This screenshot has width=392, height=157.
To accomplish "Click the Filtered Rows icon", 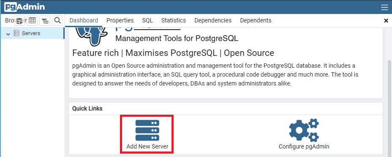I will (x=45, y=21).
